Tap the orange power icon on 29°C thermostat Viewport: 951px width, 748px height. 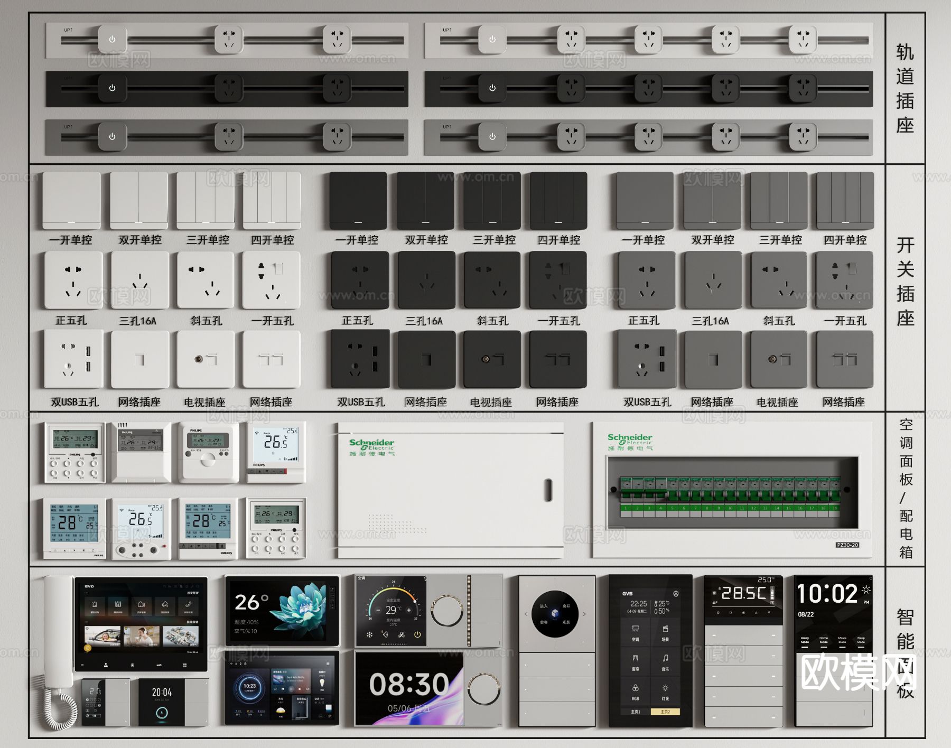pos(417,634)
